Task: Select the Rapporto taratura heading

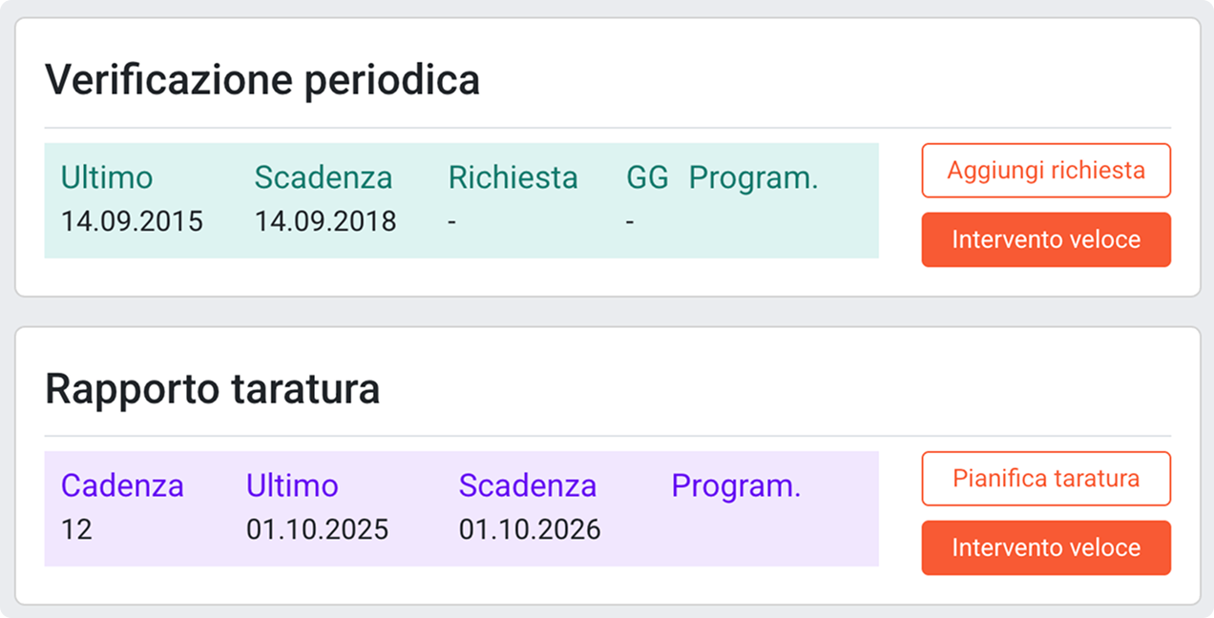Action: click(213, 389)
